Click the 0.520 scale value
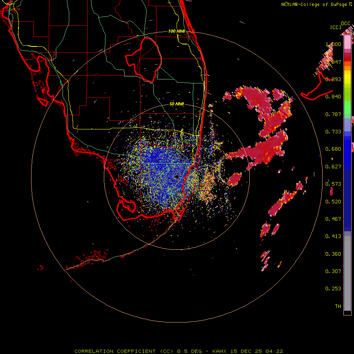The width and height of the screenshot is (354, 354). 333,202
